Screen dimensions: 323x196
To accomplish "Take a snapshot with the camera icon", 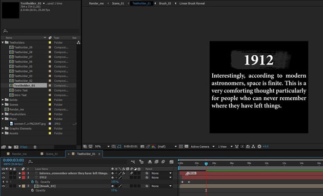I will point(143,146).
